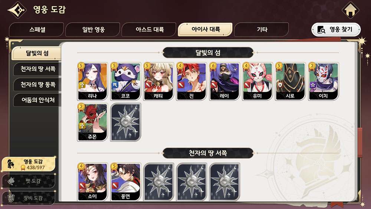Open the 시로 hero portrait

coord(290,81)
